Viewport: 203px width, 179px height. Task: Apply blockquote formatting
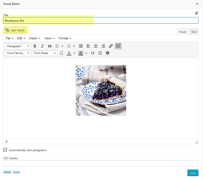(50, 46)
